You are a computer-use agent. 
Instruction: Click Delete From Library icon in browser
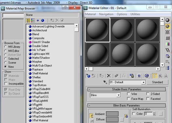point(57,21)
